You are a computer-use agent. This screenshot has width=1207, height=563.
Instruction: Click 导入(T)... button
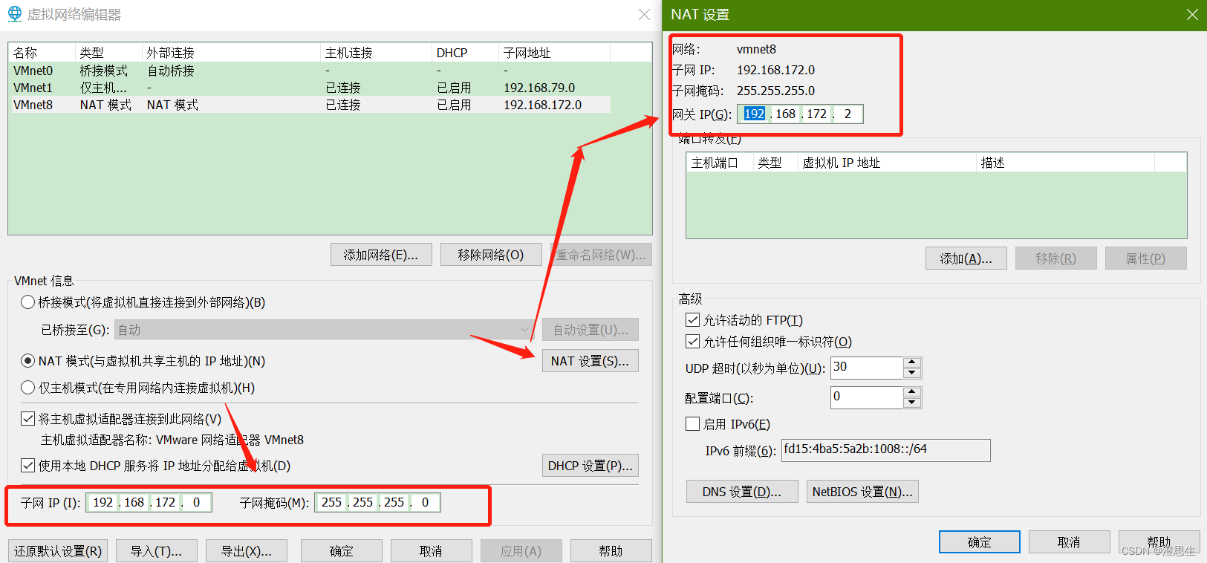tap(157, 551)
